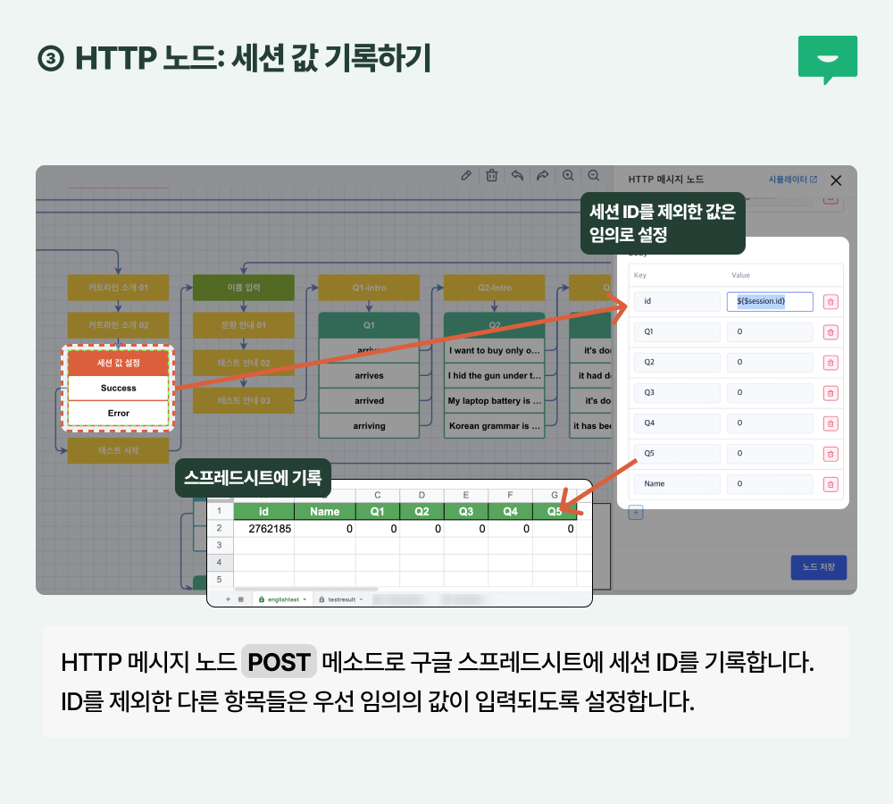Click the value field for Q3
893x804 pixels.
(x=770, y=392)
